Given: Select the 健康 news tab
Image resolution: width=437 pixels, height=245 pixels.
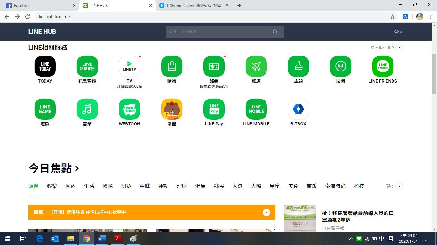Looking at the screenshot, I should (201, 186).
